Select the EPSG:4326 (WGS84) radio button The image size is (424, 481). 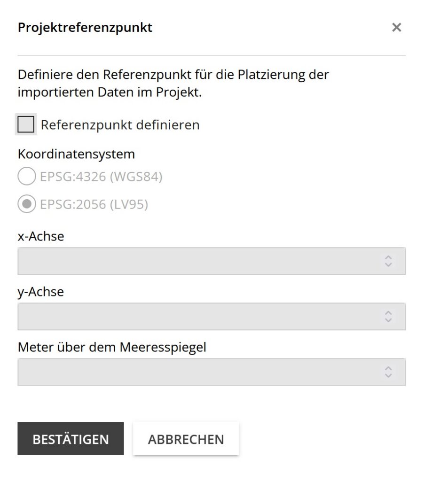tap(27, 177)
